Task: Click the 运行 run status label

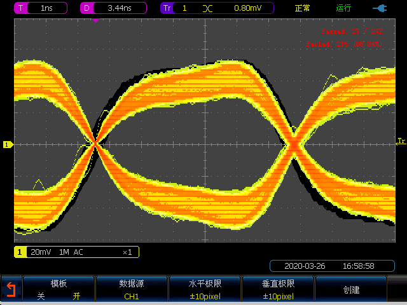Action: tap(343, 8)
